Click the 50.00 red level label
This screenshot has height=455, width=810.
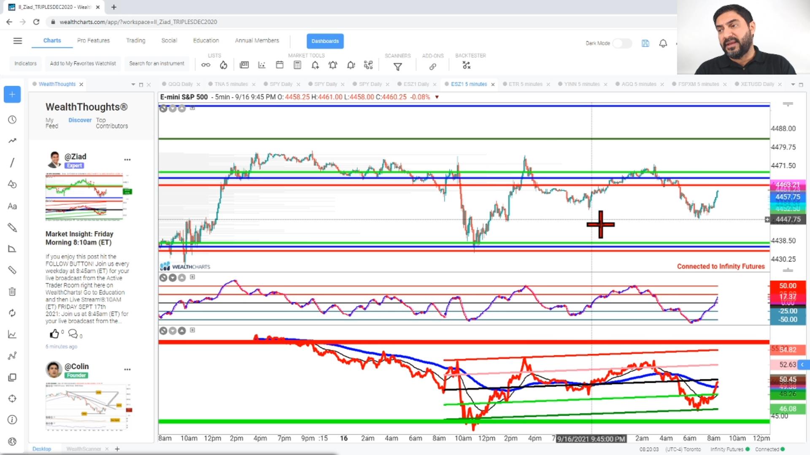pos(788,286)
